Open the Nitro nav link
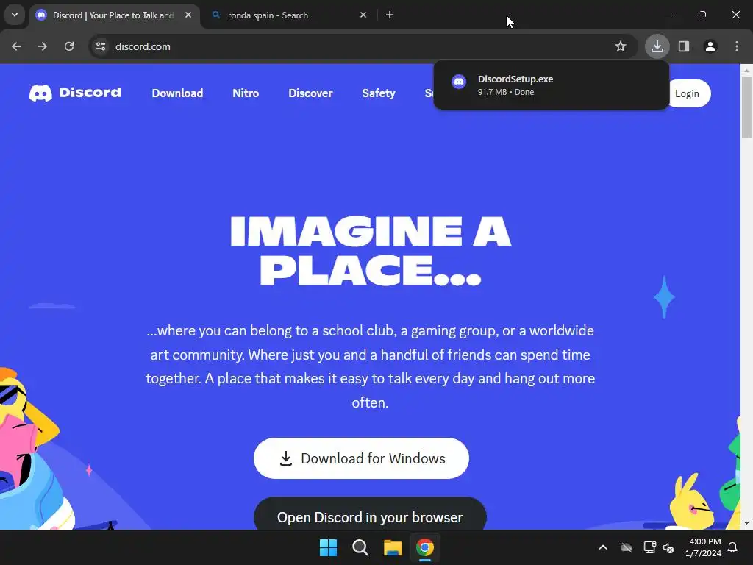Screen dimensions: 753x565 (x=246, y=93)
